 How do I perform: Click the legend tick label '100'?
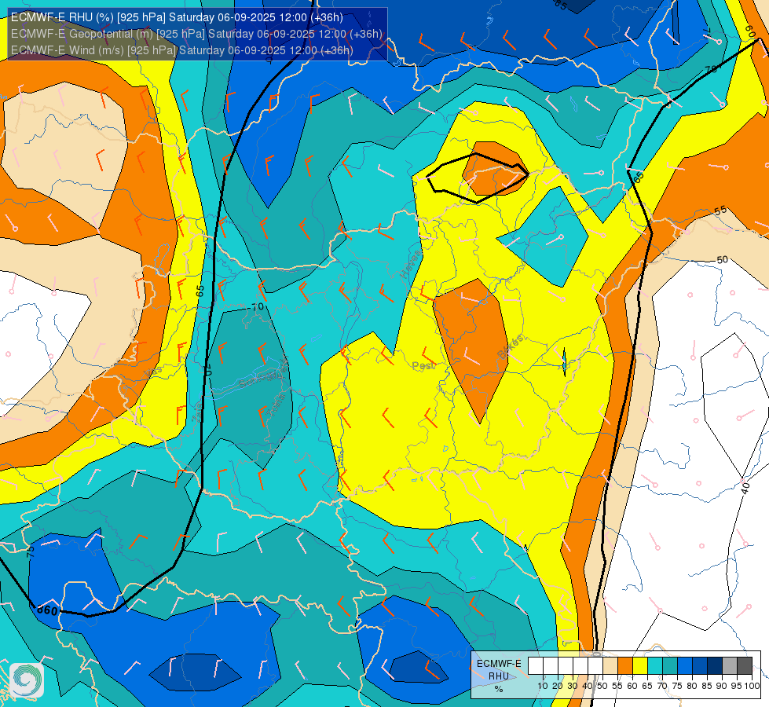752,686
